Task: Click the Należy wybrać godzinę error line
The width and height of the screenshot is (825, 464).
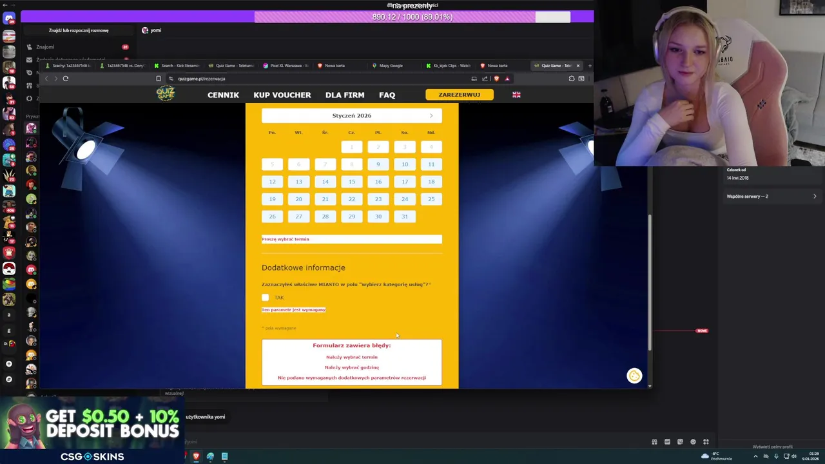Action: point(352,367)
